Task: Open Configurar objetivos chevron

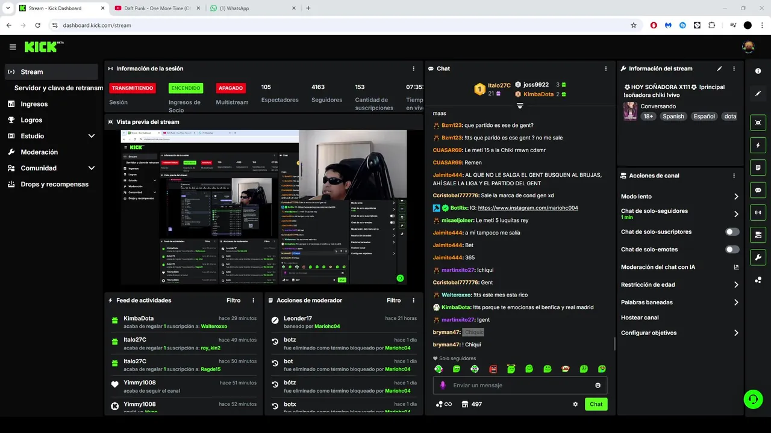Action: (x=736, y=333)
